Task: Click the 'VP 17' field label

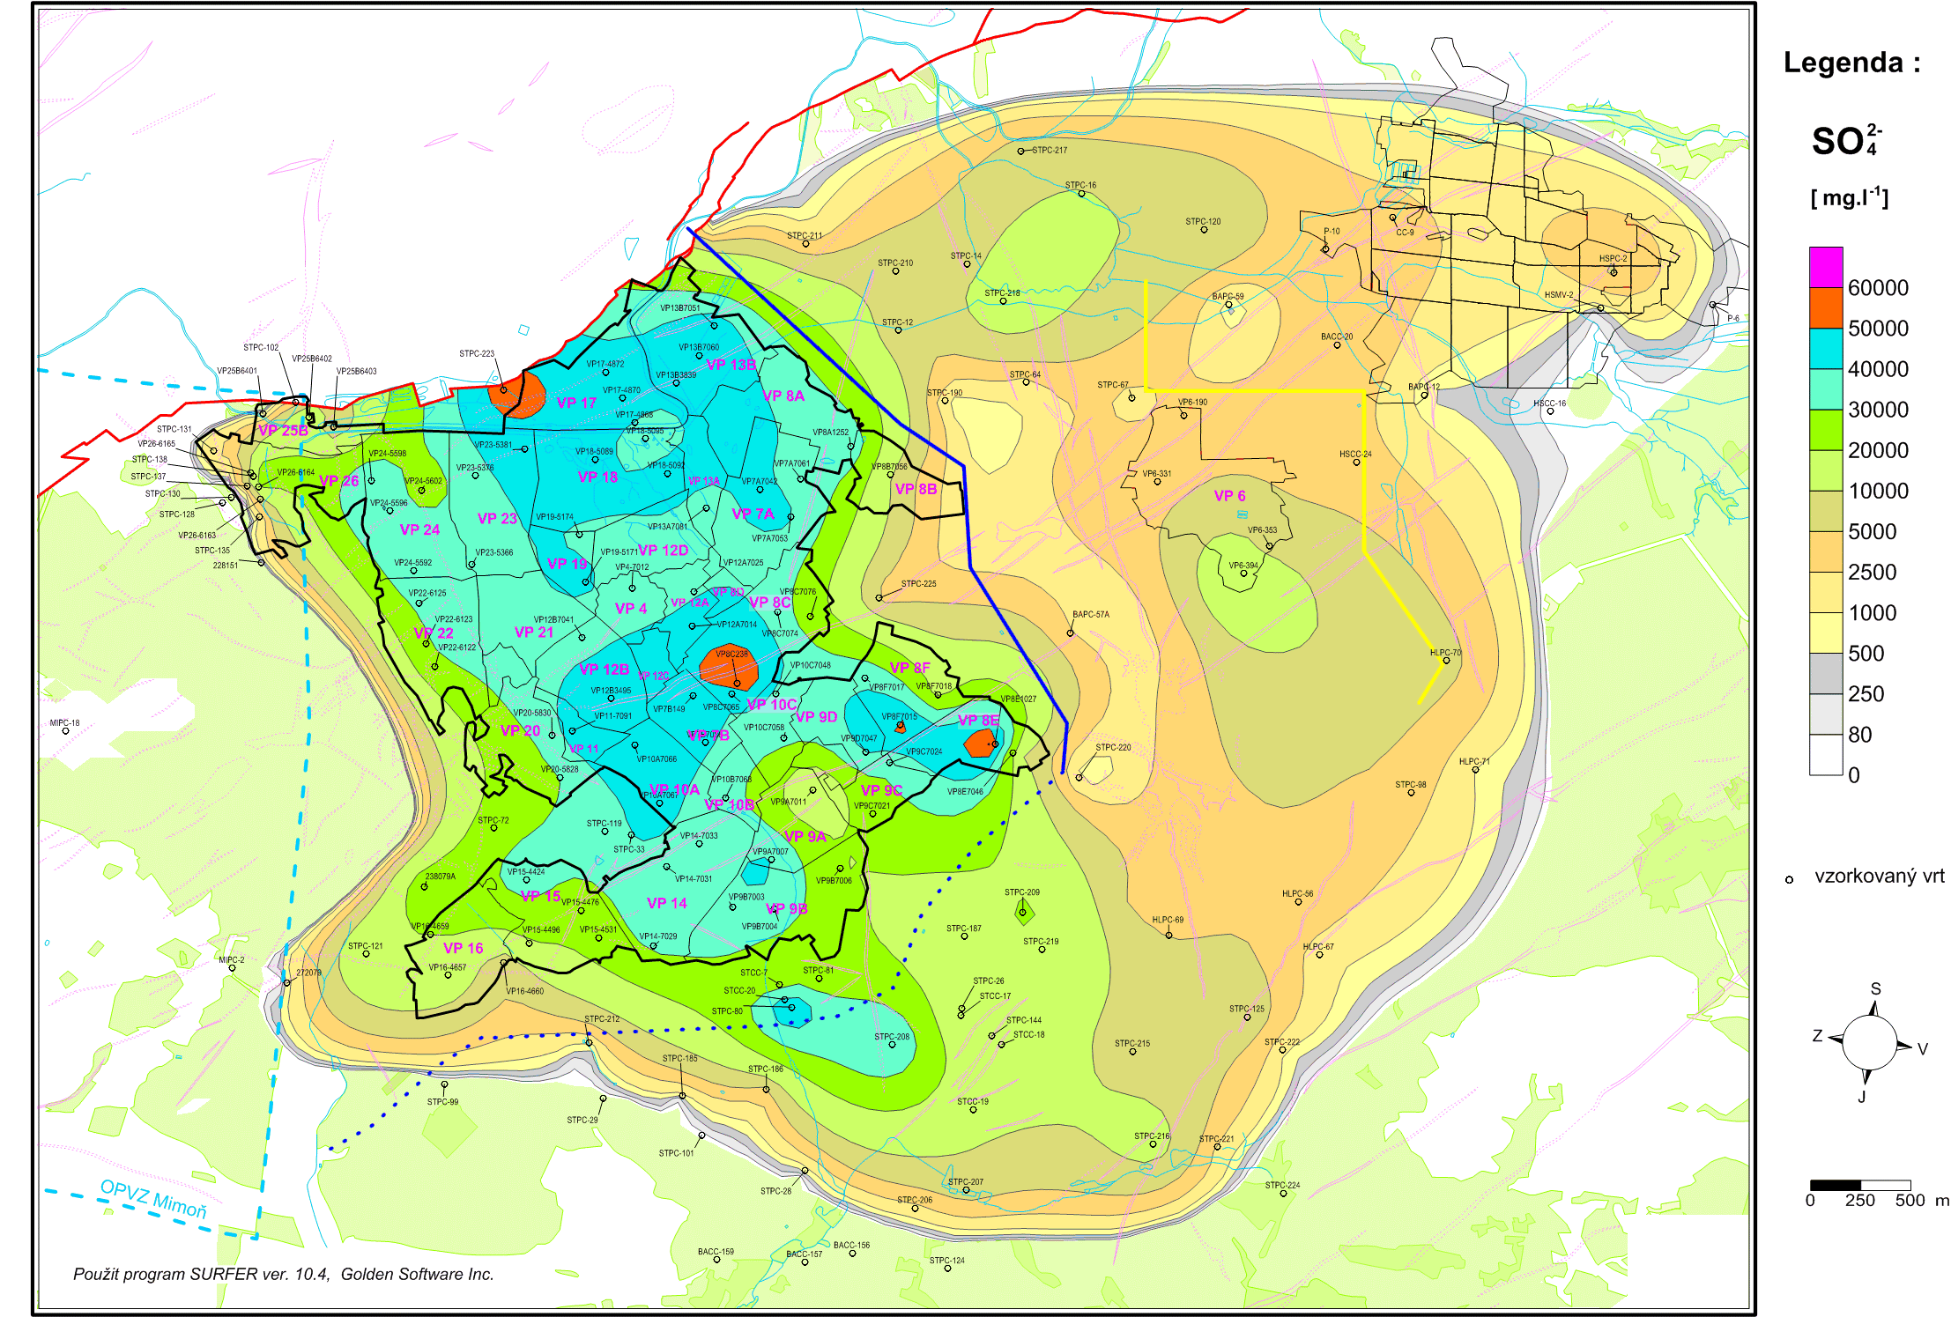Action: click(x=576, y=403)
